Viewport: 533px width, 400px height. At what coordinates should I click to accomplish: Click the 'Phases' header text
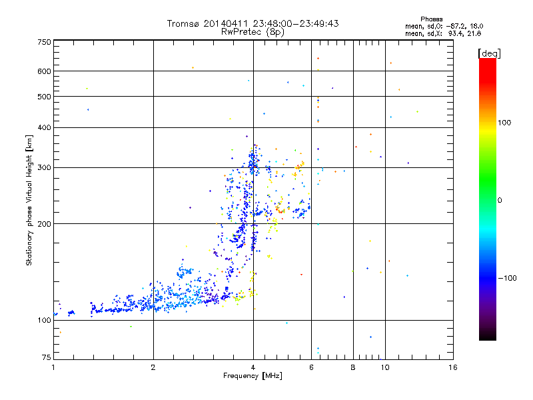(431, 19)
